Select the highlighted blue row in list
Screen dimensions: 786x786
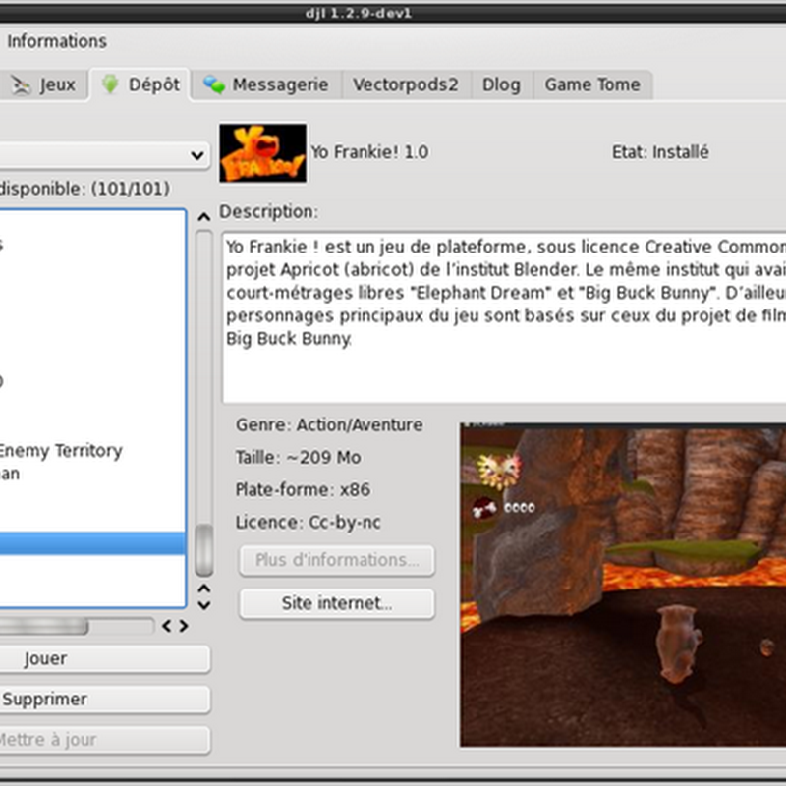point(92,543)
